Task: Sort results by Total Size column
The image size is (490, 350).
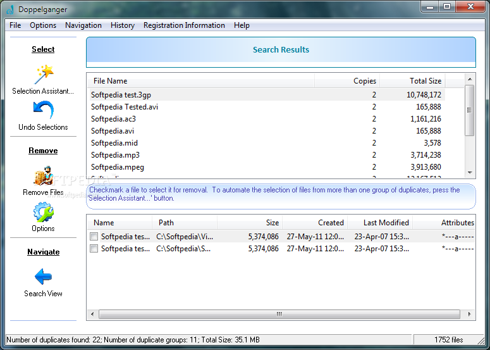Action: tap(412, 81)
